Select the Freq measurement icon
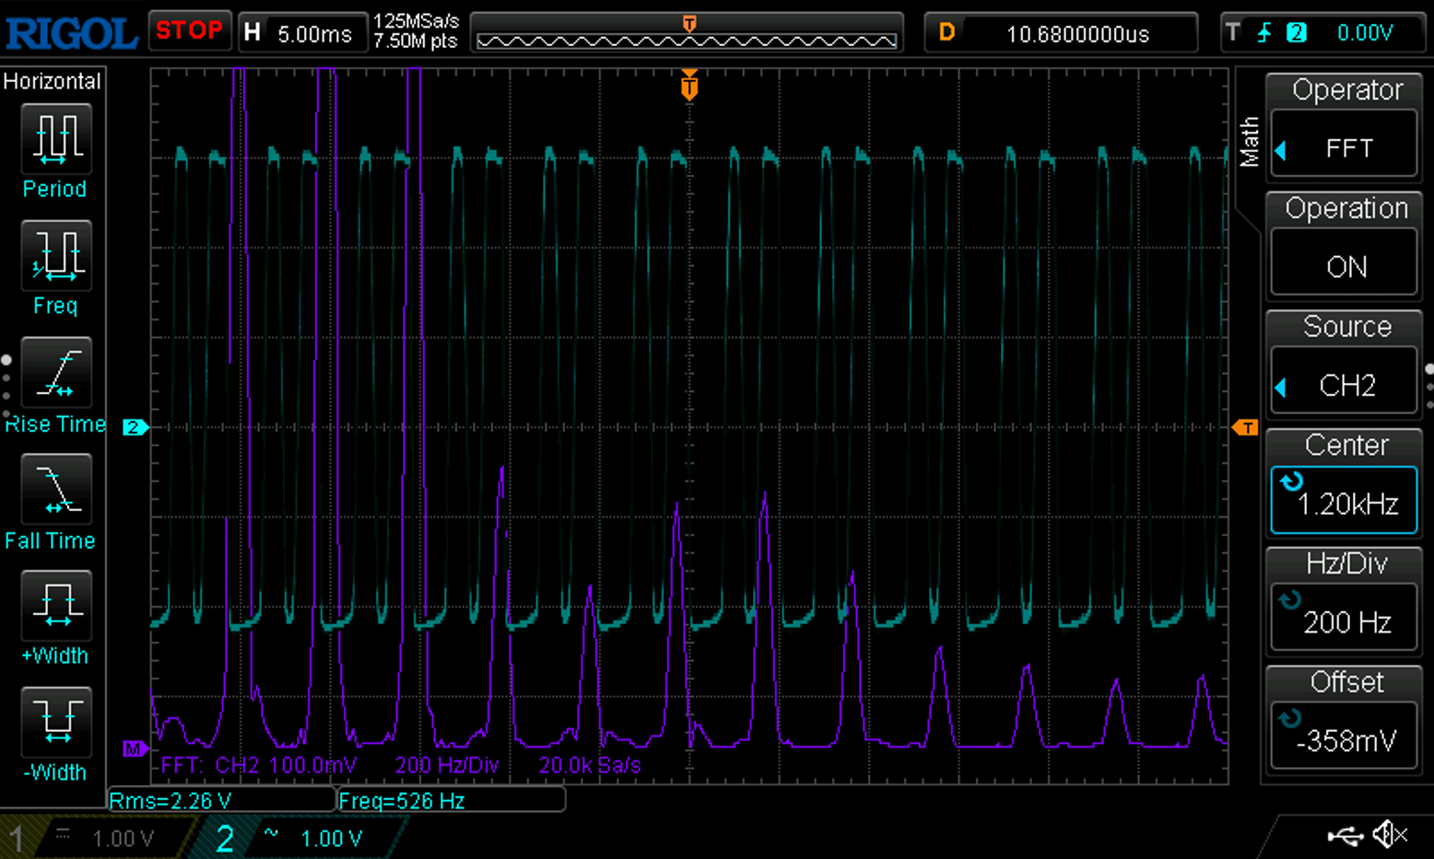Viewport: 1434px width, 859px height. pos(55,255)
